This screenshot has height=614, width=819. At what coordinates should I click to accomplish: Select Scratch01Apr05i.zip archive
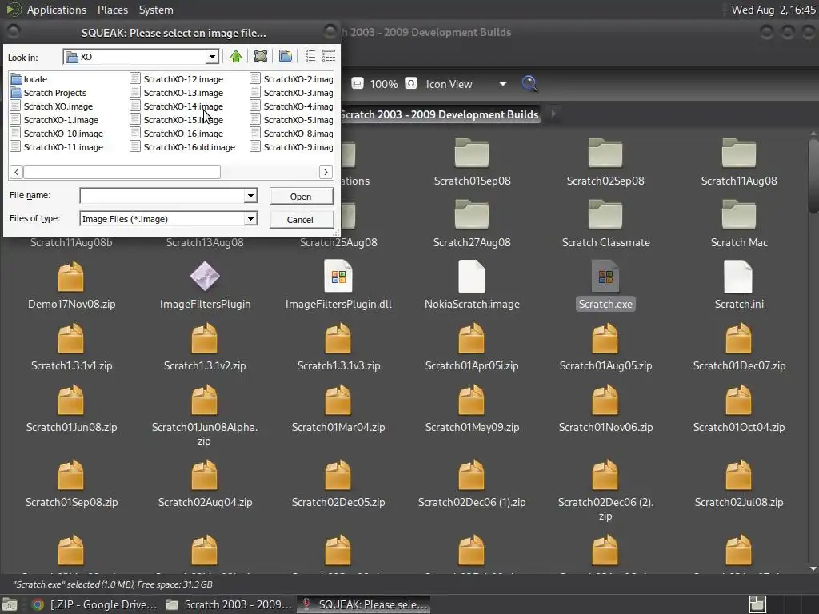click(x=472, y=347)
